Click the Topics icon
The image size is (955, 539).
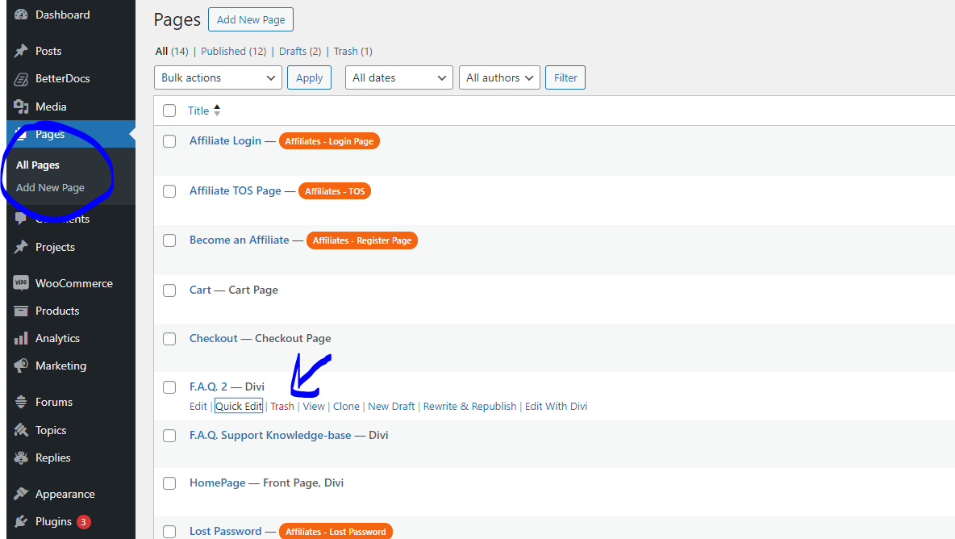21,430
